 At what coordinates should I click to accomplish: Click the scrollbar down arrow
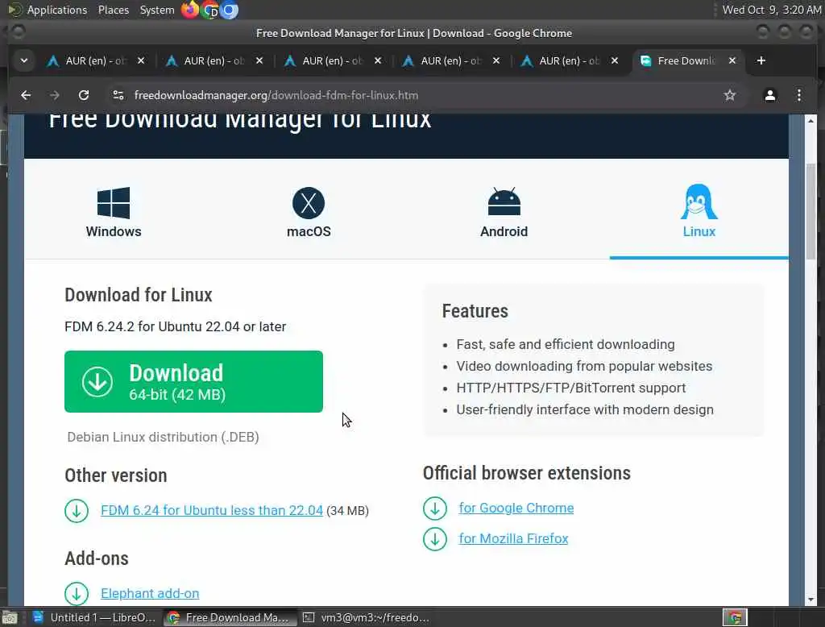(810, 600)
